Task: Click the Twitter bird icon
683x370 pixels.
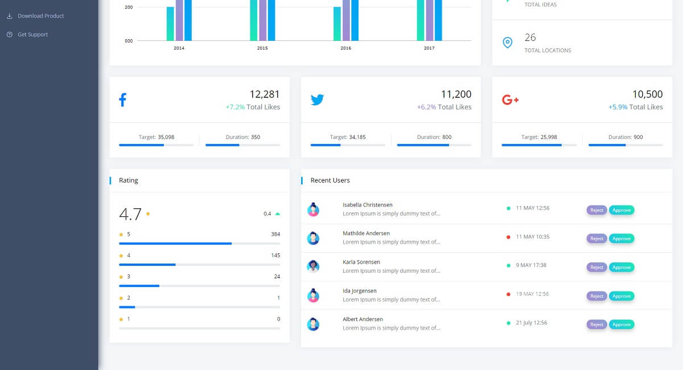Action: point(317,100)
